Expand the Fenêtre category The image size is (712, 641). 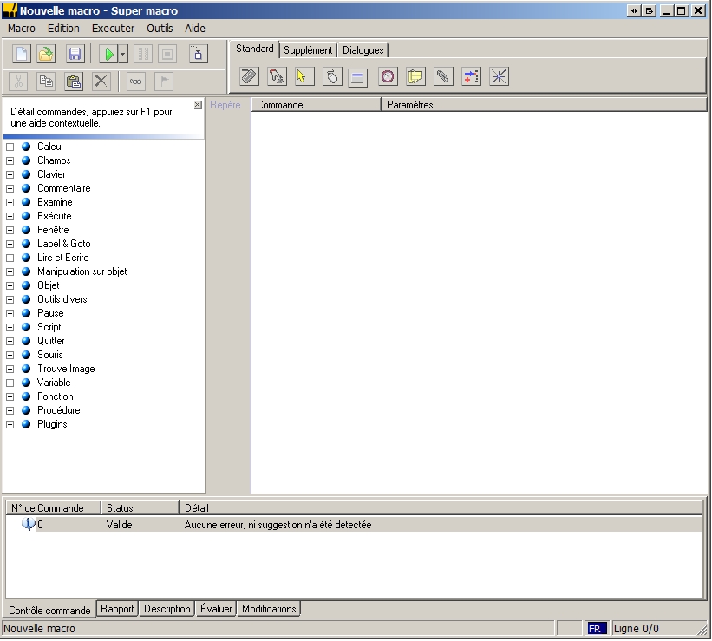coord(10,230)
